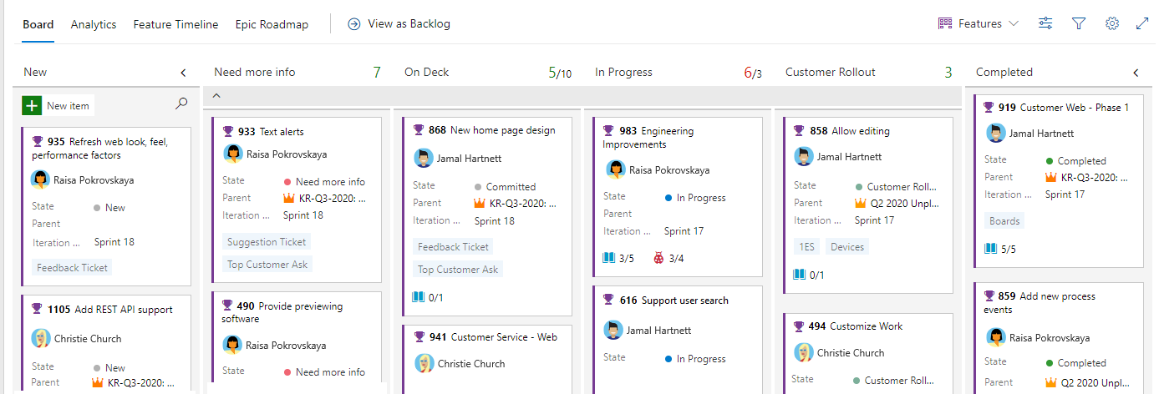Collapse the swimlane using the up chevron
Screen dimensions: 1159x394
coord(216,96)
